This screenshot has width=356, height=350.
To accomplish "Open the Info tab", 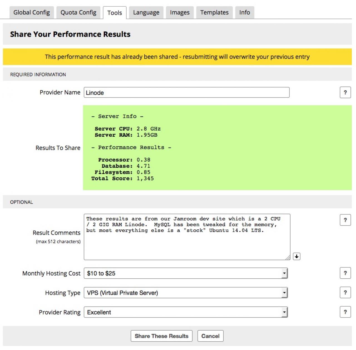I will (x=244, y=12).
